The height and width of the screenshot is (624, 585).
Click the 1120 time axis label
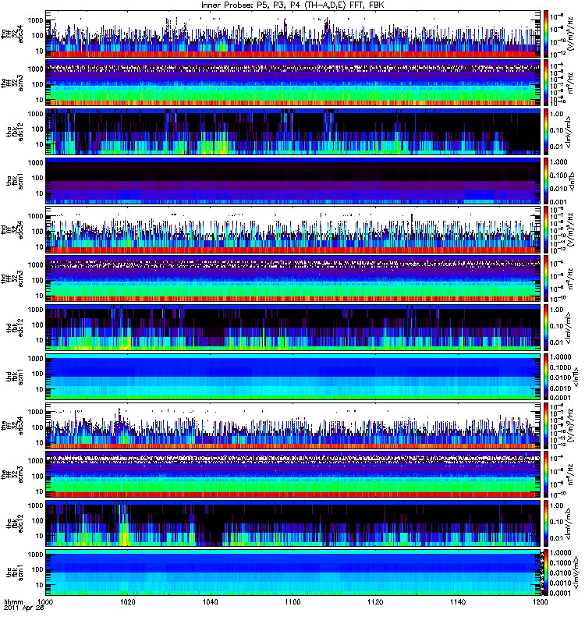[x=375, y=601]
